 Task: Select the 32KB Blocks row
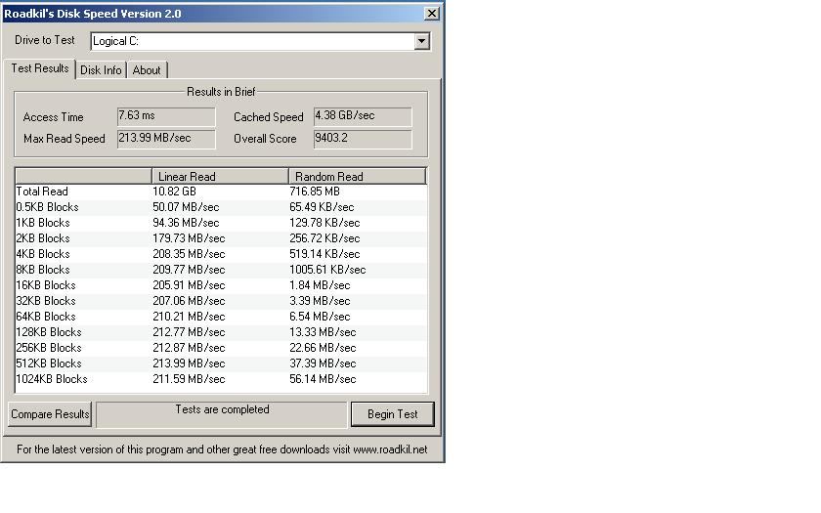(x=221, y=302)
